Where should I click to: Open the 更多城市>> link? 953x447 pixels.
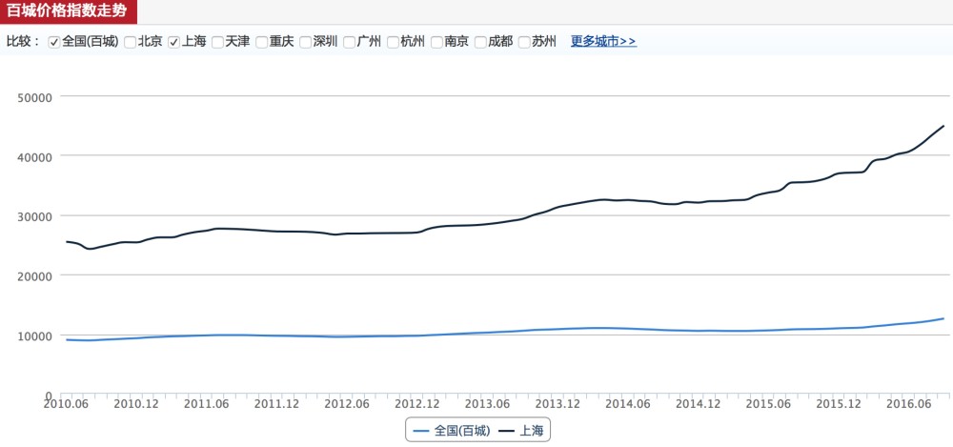point(603,42)
